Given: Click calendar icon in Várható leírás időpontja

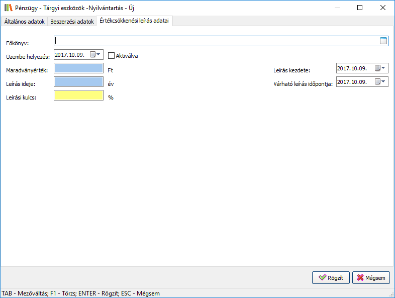Looking at the screenshot, I should coord(377,81).
